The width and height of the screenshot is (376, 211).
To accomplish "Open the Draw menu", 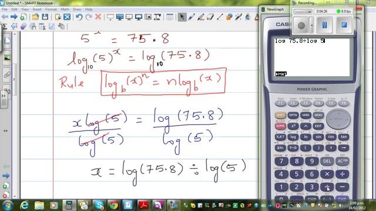I will [x=77, y=9].
